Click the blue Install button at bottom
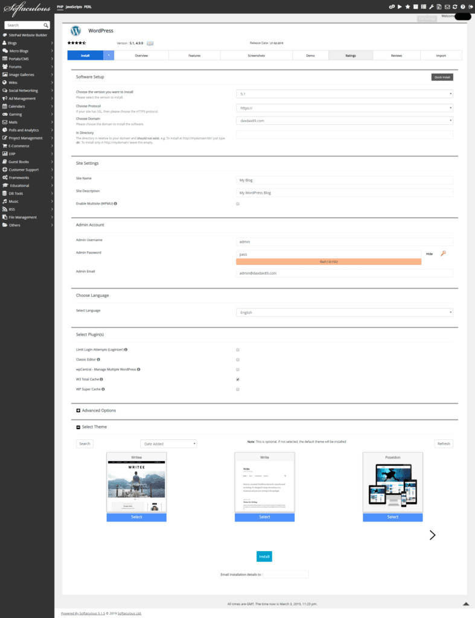The image size is (475, 618). tap(264, 556)
